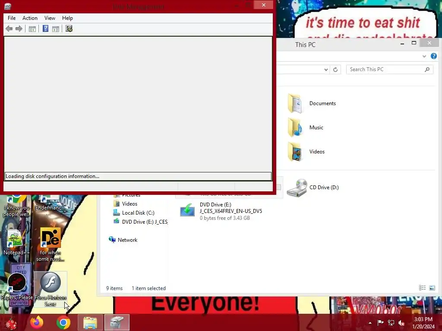Click the blue help icon in This PC

[433, 56]
